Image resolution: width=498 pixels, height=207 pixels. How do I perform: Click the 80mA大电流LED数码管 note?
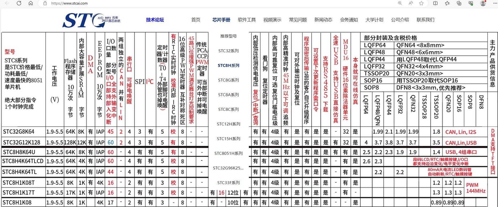449,170
